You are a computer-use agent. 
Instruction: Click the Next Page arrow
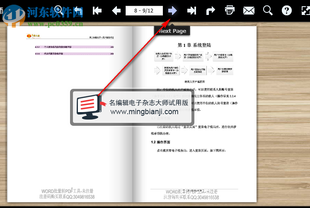(x=172, y=10)
